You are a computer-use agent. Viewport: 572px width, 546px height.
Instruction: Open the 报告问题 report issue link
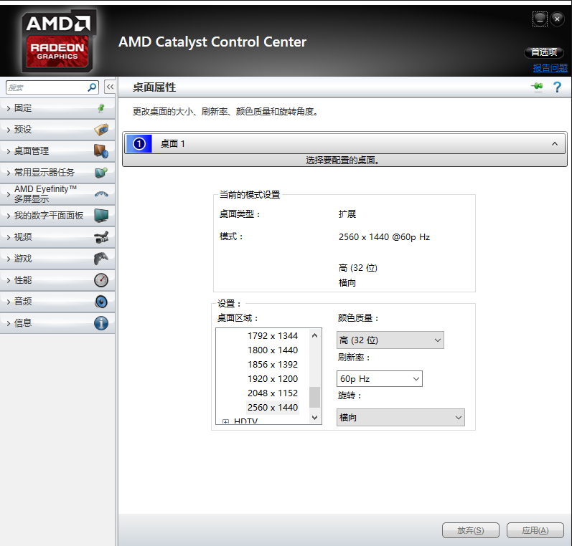550,68
